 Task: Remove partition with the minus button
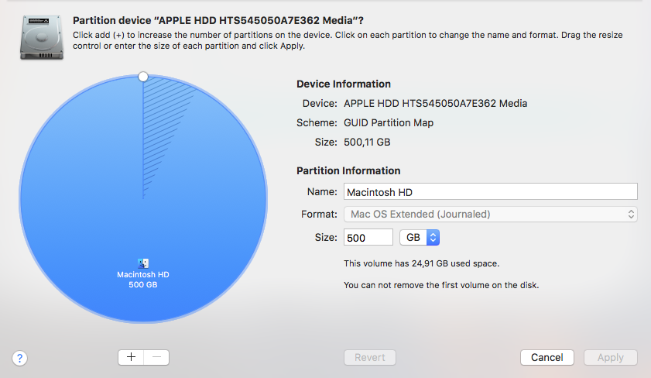156,357
